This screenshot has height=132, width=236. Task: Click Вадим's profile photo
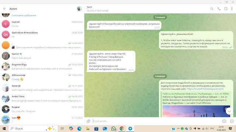[6, 109]
